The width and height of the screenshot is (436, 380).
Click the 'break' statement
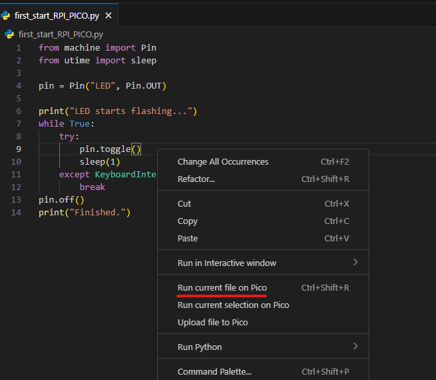pyautogui.click(x=93, y=187)
